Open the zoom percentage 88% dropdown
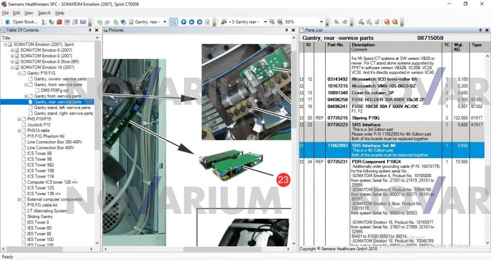Viewport: 491px width, 260px height. point(323,22)
